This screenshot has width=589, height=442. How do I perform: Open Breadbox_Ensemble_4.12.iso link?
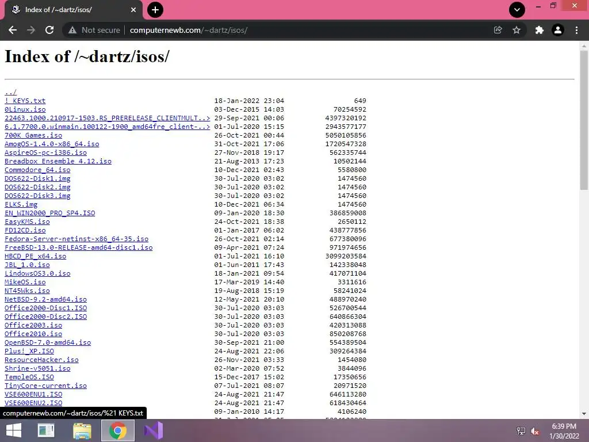coord(58,161)
